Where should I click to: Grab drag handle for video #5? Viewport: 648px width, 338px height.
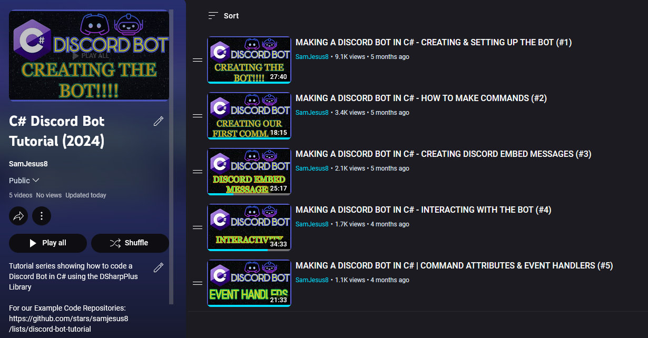click(198, 283)
